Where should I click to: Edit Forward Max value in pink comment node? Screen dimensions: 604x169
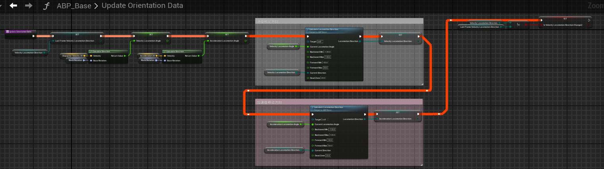[x=330, y=146]
